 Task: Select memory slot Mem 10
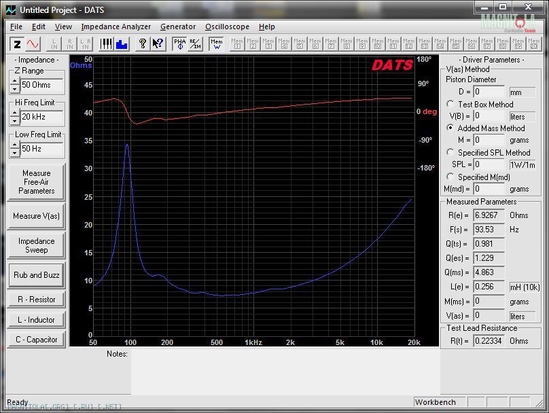[x=378, y=44]
